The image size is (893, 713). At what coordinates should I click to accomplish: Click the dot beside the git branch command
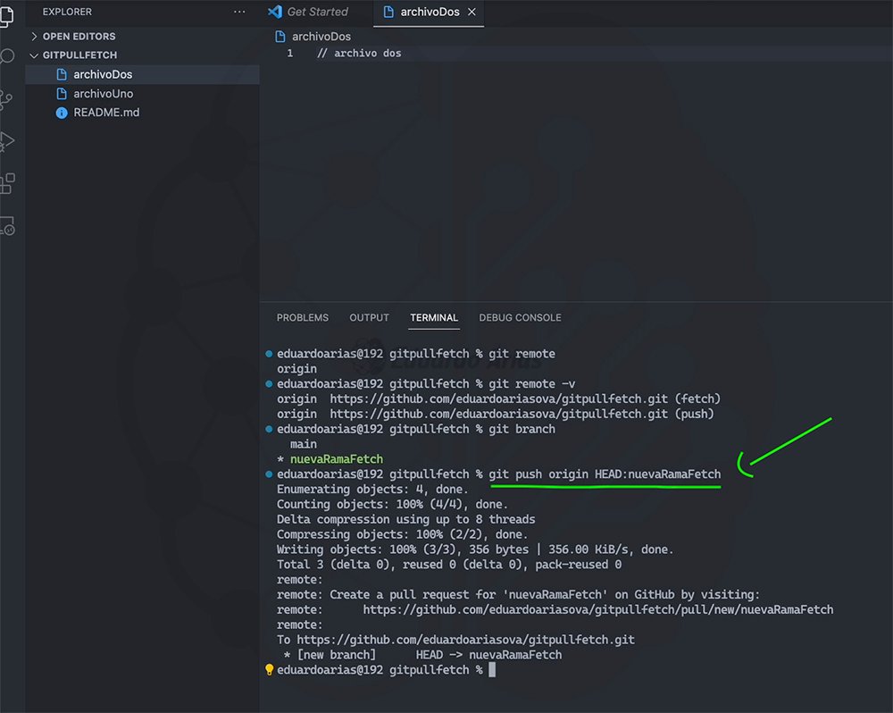(x=269, y=429)
